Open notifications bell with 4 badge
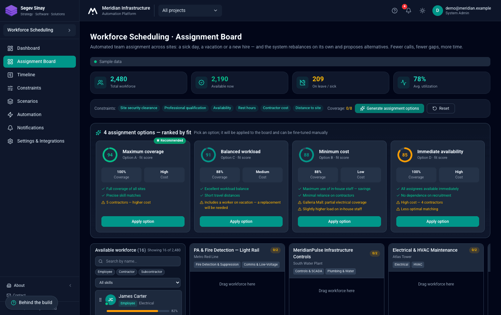The image size is (501, 315). pos(409,11)
